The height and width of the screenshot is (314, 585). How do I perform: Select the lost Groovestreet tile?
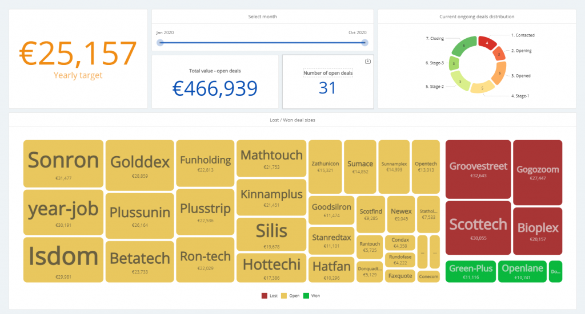[x=478, y=169]
